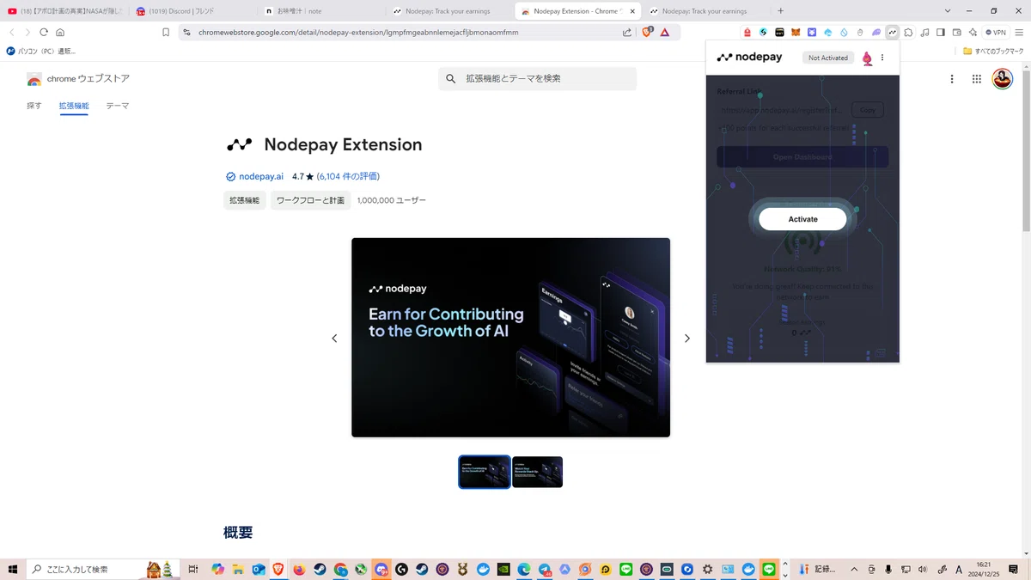
Task: Switch to the Discord フレンド tab
Action: (193, 11)
